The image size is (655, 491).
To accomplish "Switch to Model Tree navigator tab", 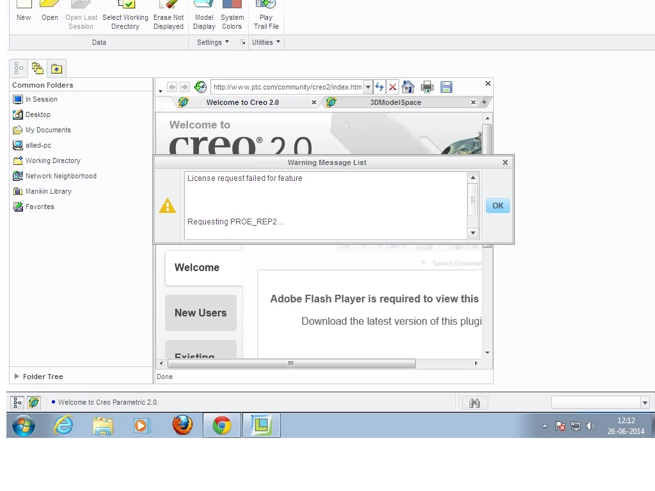I will [x=19, y=68].
